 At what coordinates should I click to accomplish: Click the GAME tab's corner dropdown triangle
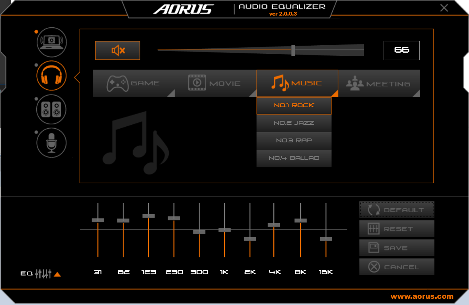tap(171, 93)
